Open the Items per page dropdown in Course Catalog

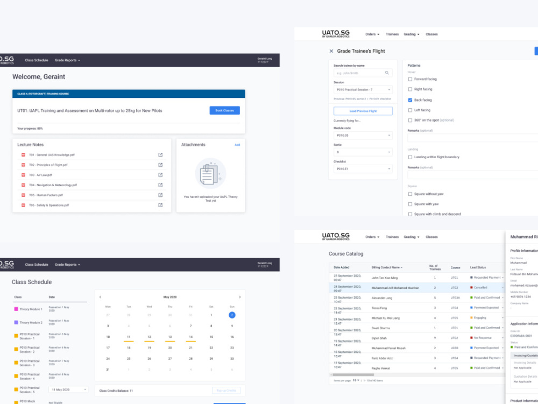click(x=356, y=380)
